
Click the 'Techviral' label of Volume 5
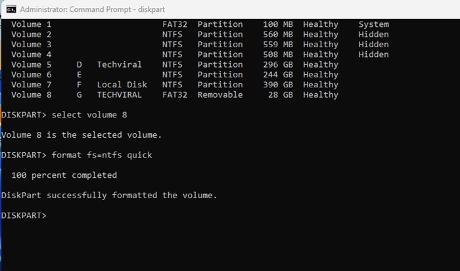(x=120, y=65)
